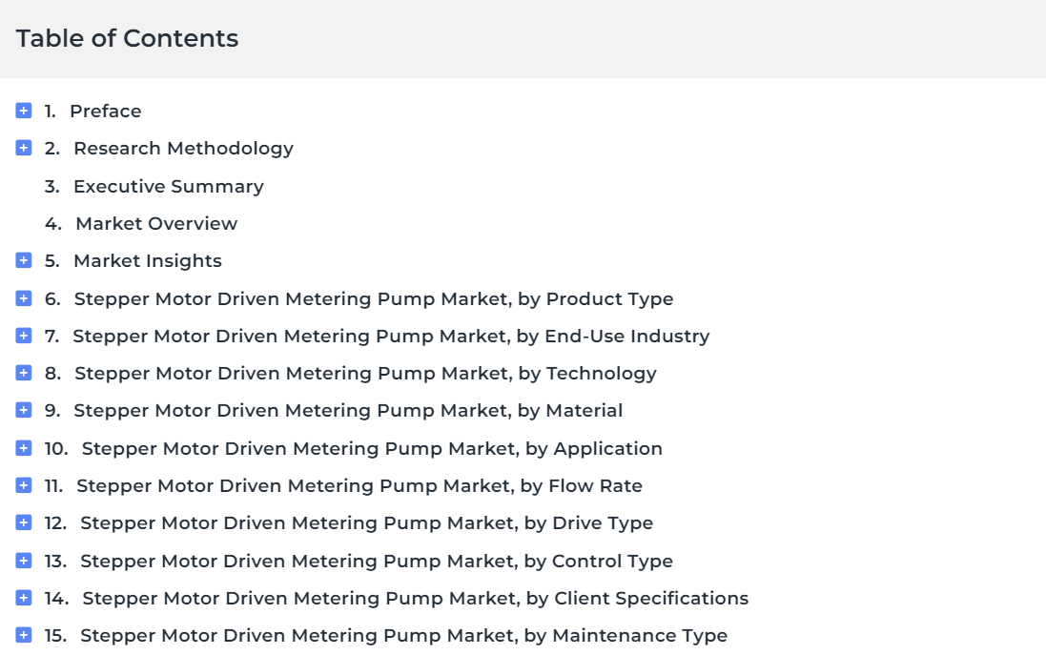The height and width of the screenshot is (655, 1046).
Task: Click the by Flow Rate title text
Action: [359, 485]
